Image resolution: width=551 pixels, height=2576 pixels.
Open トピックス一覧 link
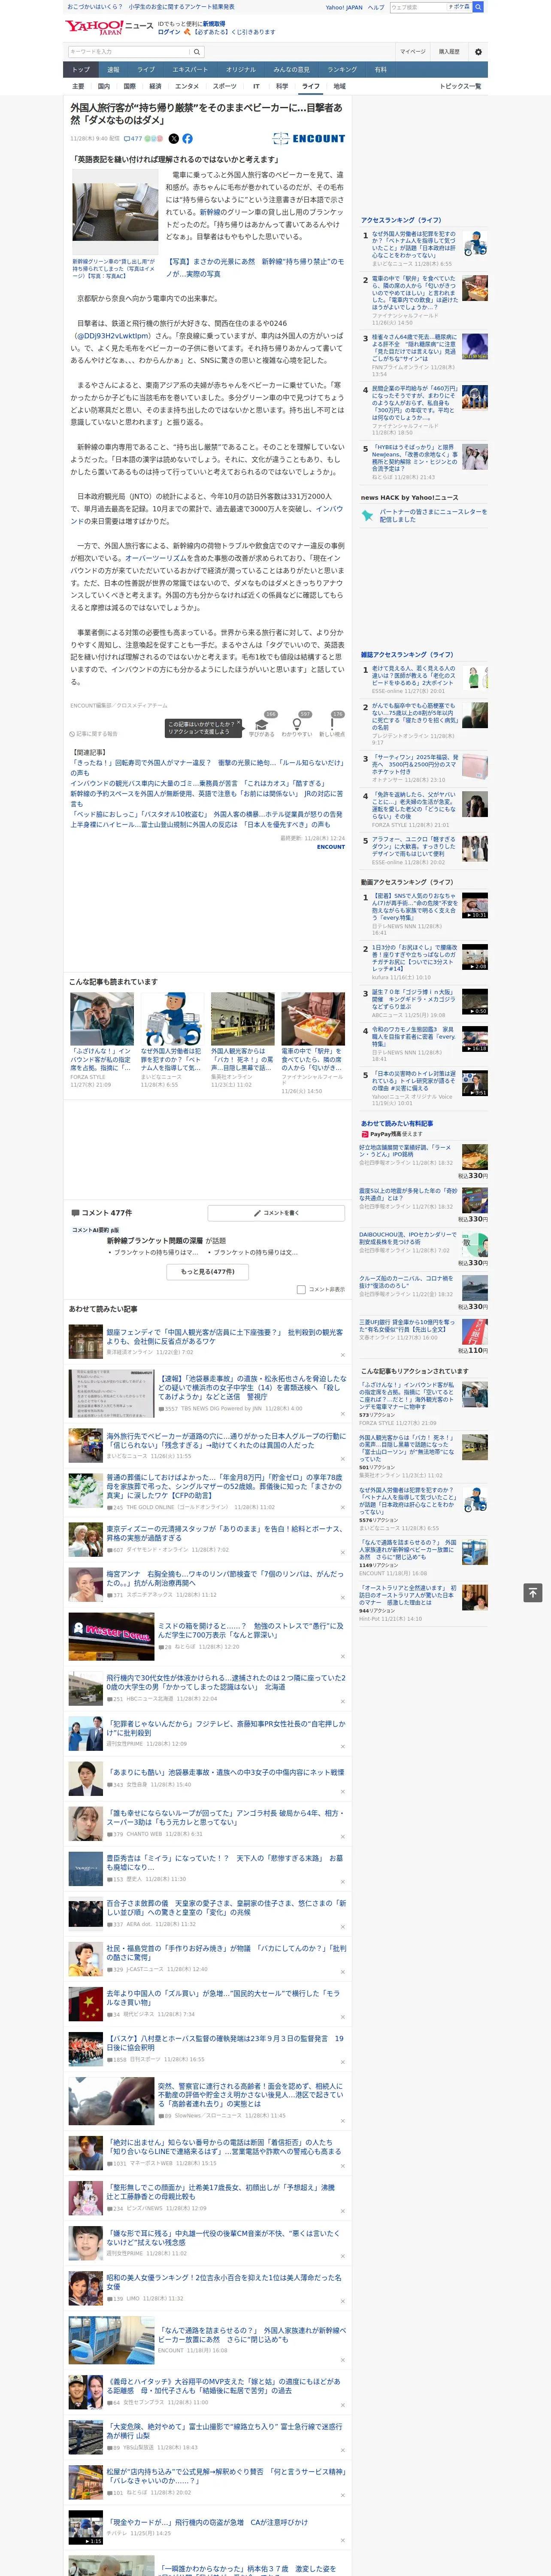pyautogui.click(x=460, y=86)
